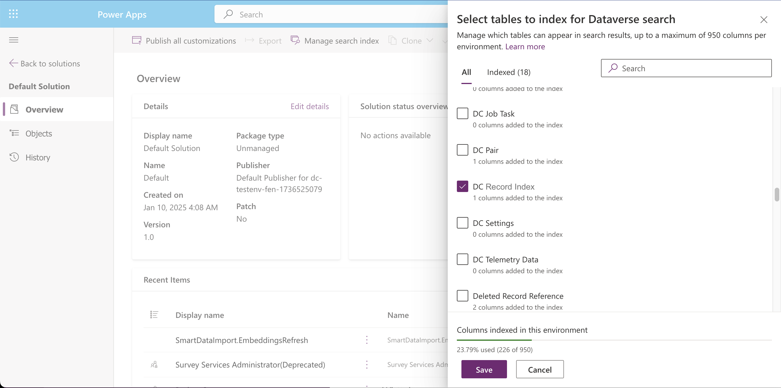Screen dimensions: 781x388
Task: Click the Display name column header
Action: pyautogui.click(x=199, y=315)
